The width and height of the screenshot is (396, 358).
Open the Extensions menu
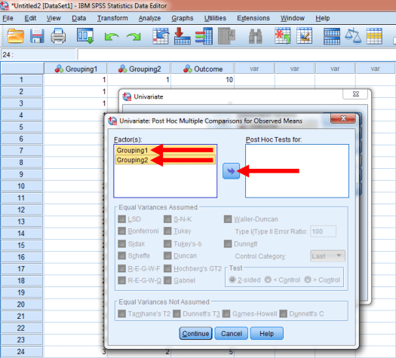tap(253, 18)
